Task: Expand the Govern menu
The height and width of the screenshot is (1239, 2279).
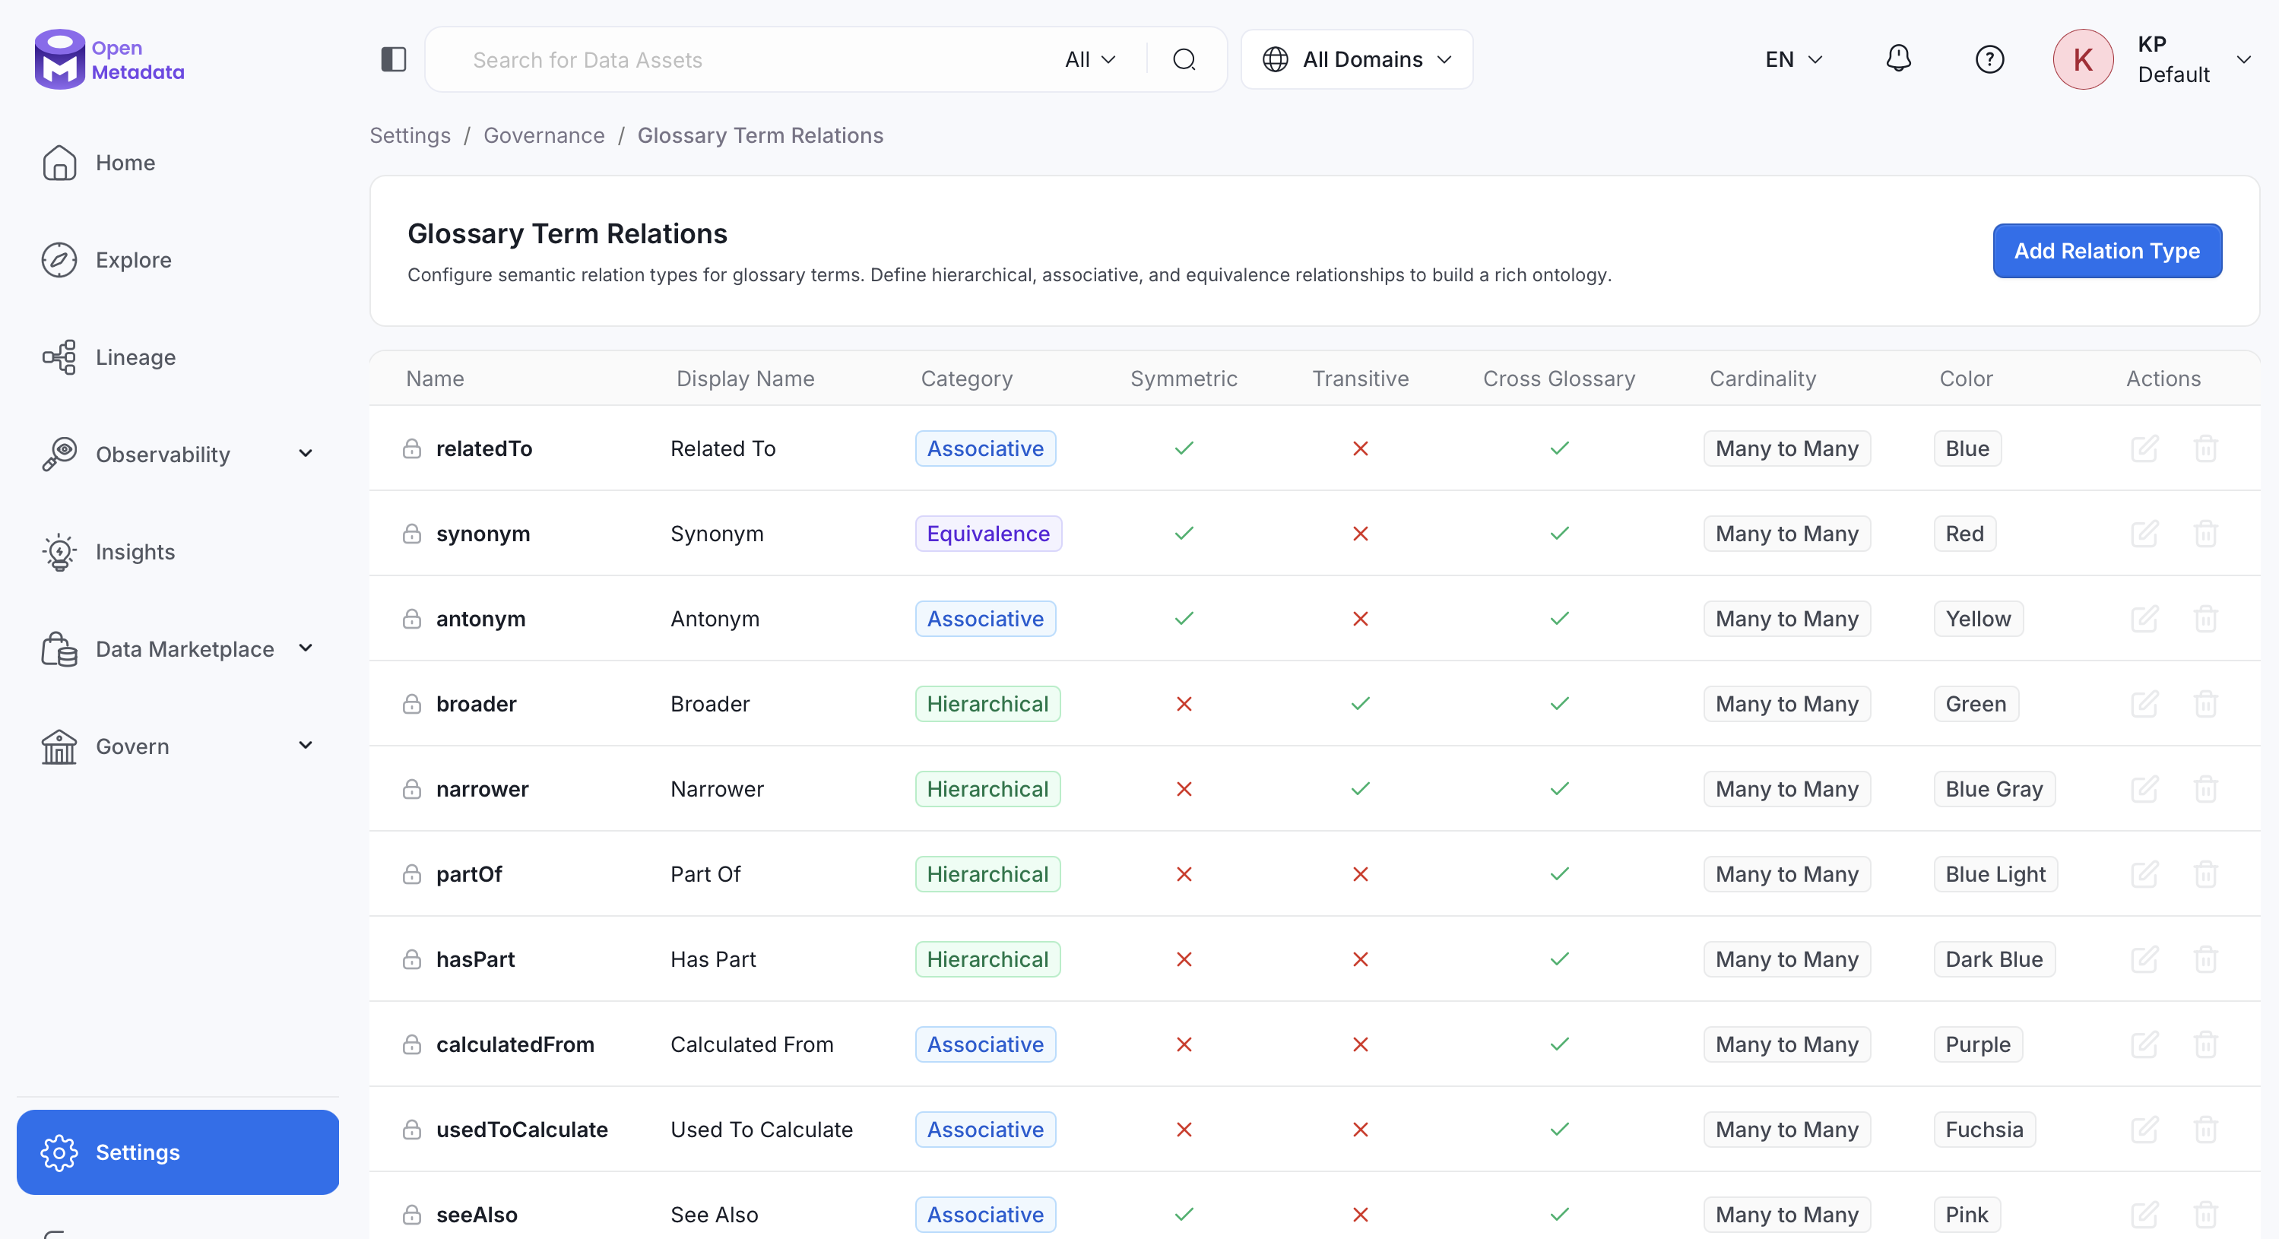Action: 306,746
